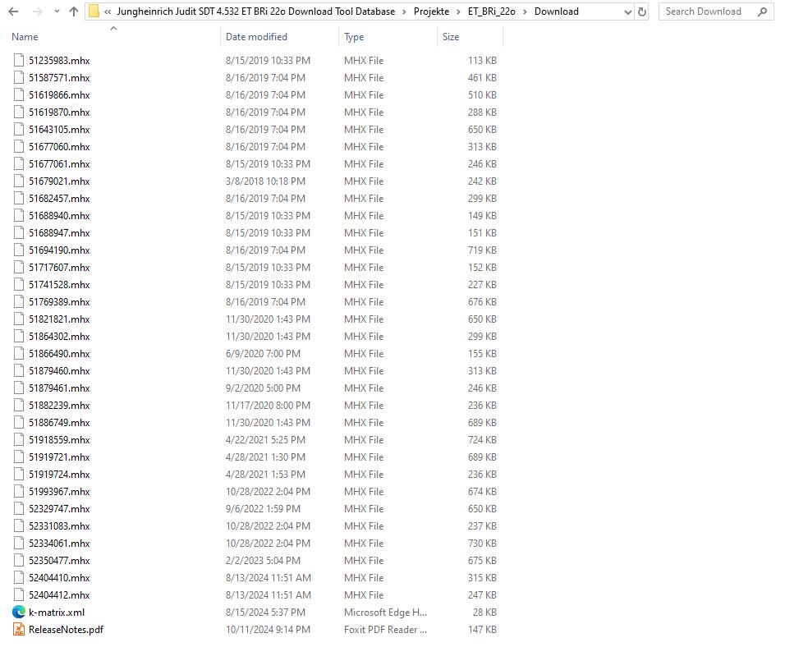Select the file icon of 51619870.mhx
Screen dimensions: 785x647
click(19, 112)
